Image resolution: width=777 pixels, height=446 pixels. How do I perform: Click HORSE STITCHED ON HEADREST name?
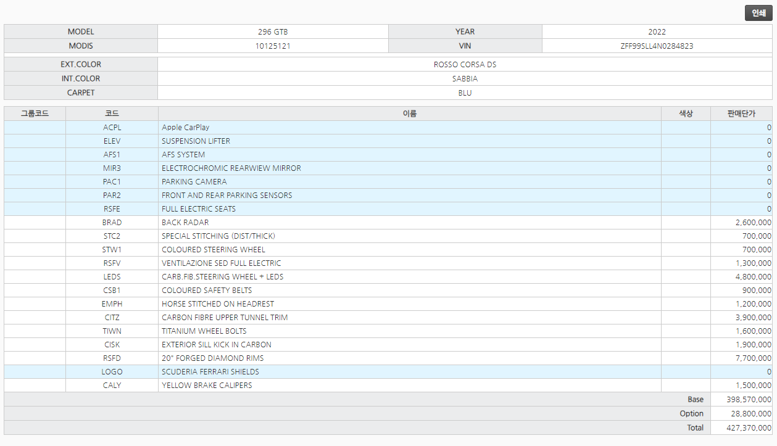coord(218,304)
